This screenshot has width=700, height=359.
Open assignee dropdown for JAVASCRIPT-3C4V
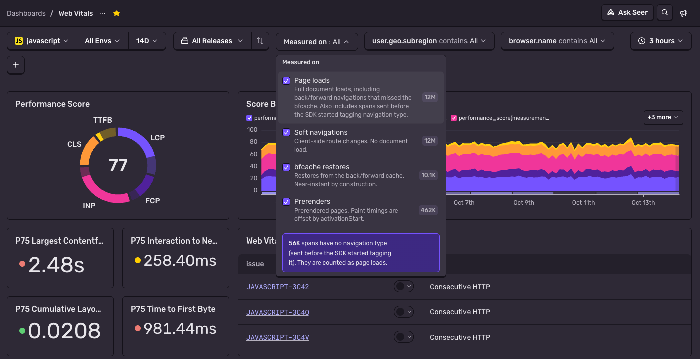[404, 337]
